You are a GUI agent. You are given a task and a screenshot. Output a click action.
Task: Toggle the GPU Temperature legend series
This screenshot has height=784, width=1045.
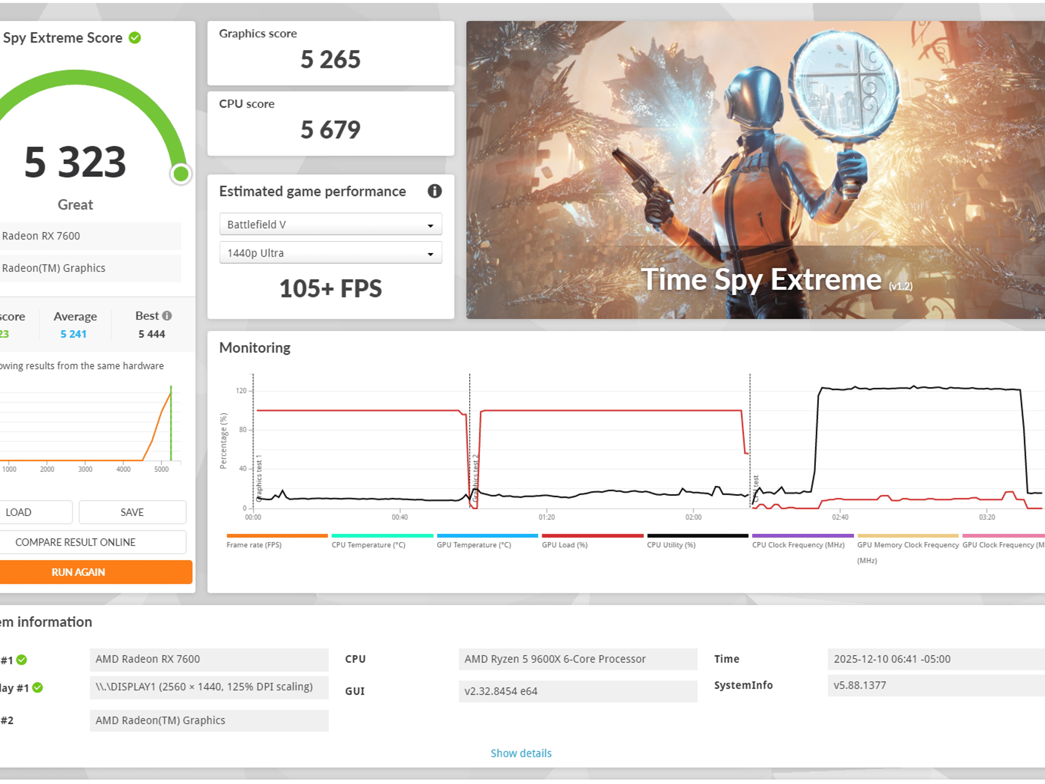(x=474, y=545)
